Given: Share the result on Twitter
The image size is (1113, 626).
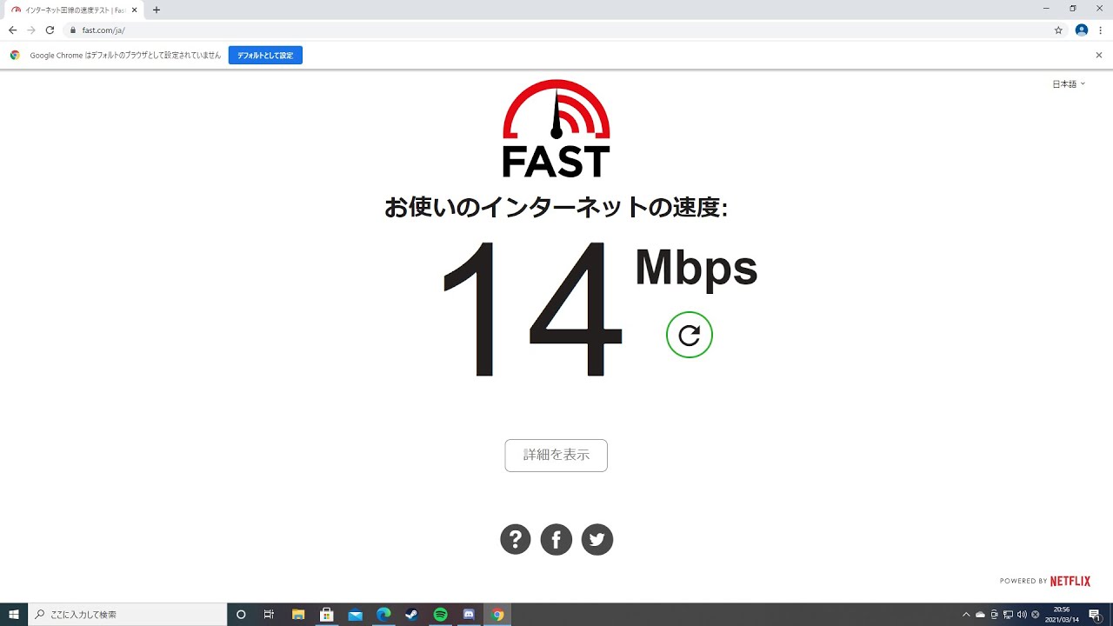Looking at the screenshot, I should (x=597, y=540).
